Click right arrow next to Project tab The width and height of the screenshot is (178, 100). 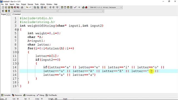coord(10,14)
